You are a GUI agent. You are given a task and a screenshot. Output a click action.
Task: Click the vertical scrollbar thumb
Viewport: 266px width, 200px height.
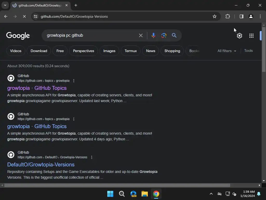264,49
